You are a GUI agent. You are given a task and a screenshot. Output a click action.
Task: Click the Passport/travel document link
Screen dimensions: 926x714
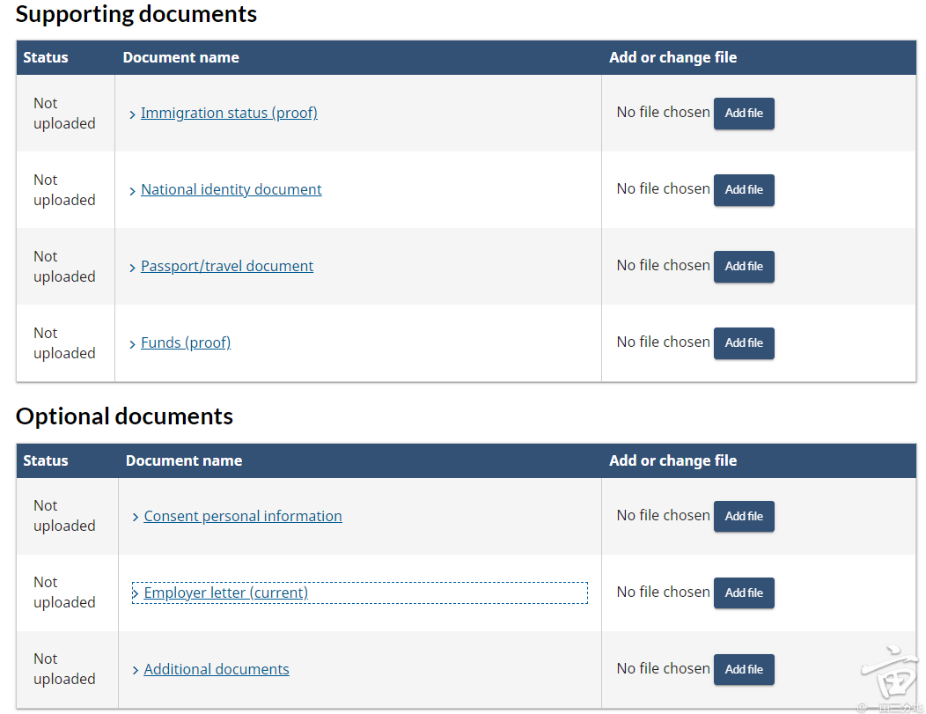tap(227, 266)
